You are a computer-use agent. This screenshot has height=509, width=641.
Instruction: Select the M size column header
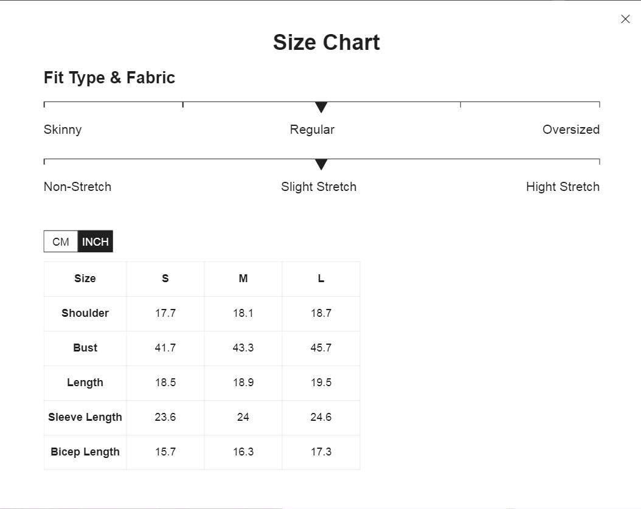243,279
